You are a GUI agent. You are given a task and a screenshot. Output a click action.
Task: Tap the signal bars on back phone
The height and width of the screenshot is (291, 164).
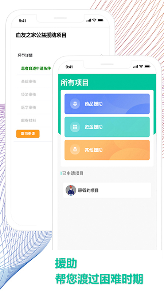click(89, 20)
